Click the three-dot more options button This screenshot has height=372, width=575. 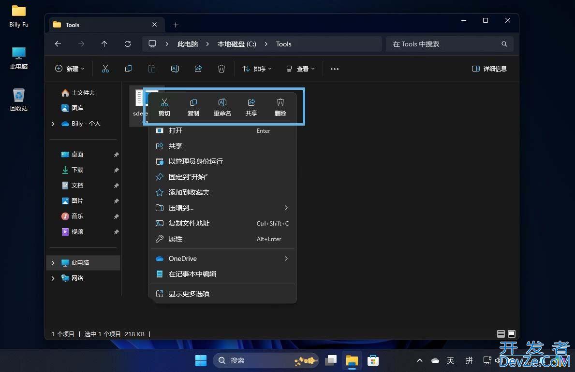click(x=335, y=69)
